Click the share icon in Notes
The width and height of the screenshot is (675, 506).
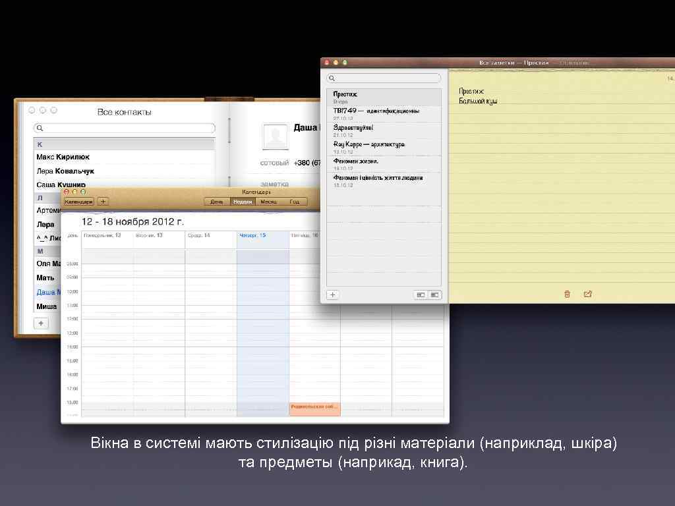click(587, 294)
